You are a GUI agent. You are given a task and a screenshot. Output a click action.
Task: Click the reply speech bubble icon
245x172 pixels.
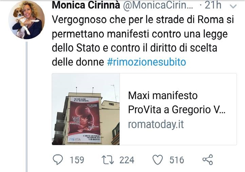(58, 159)
